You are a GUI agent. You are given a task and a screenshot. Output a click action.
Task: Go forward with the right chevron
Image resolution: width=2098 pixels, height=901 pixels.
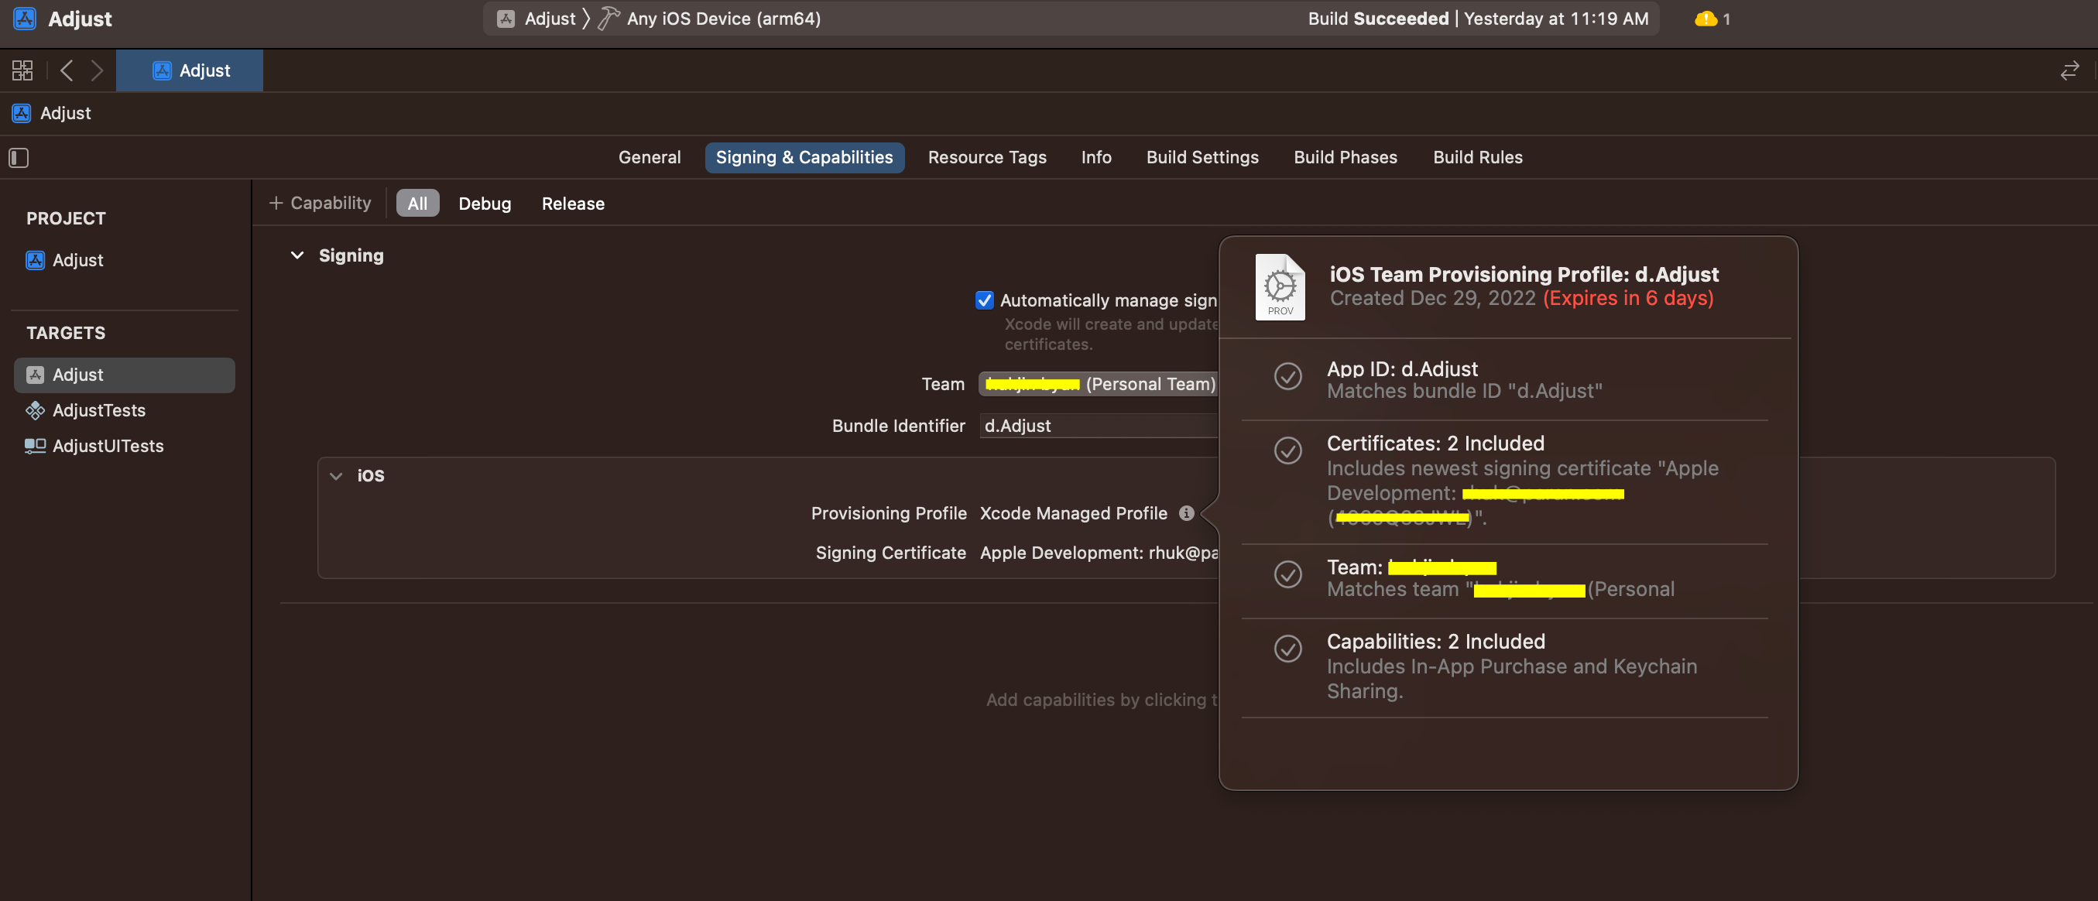97,70
